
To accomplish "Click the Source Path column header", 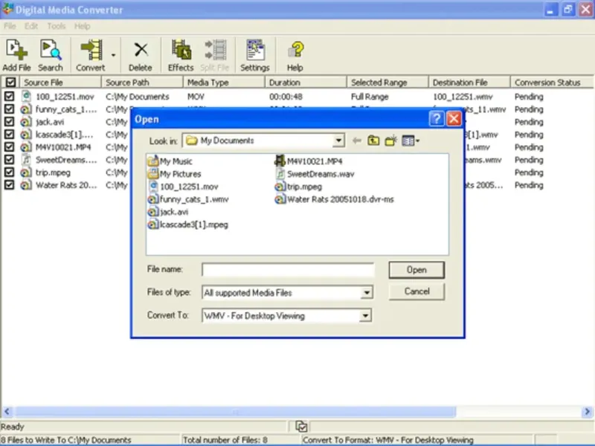I will 142,83.
